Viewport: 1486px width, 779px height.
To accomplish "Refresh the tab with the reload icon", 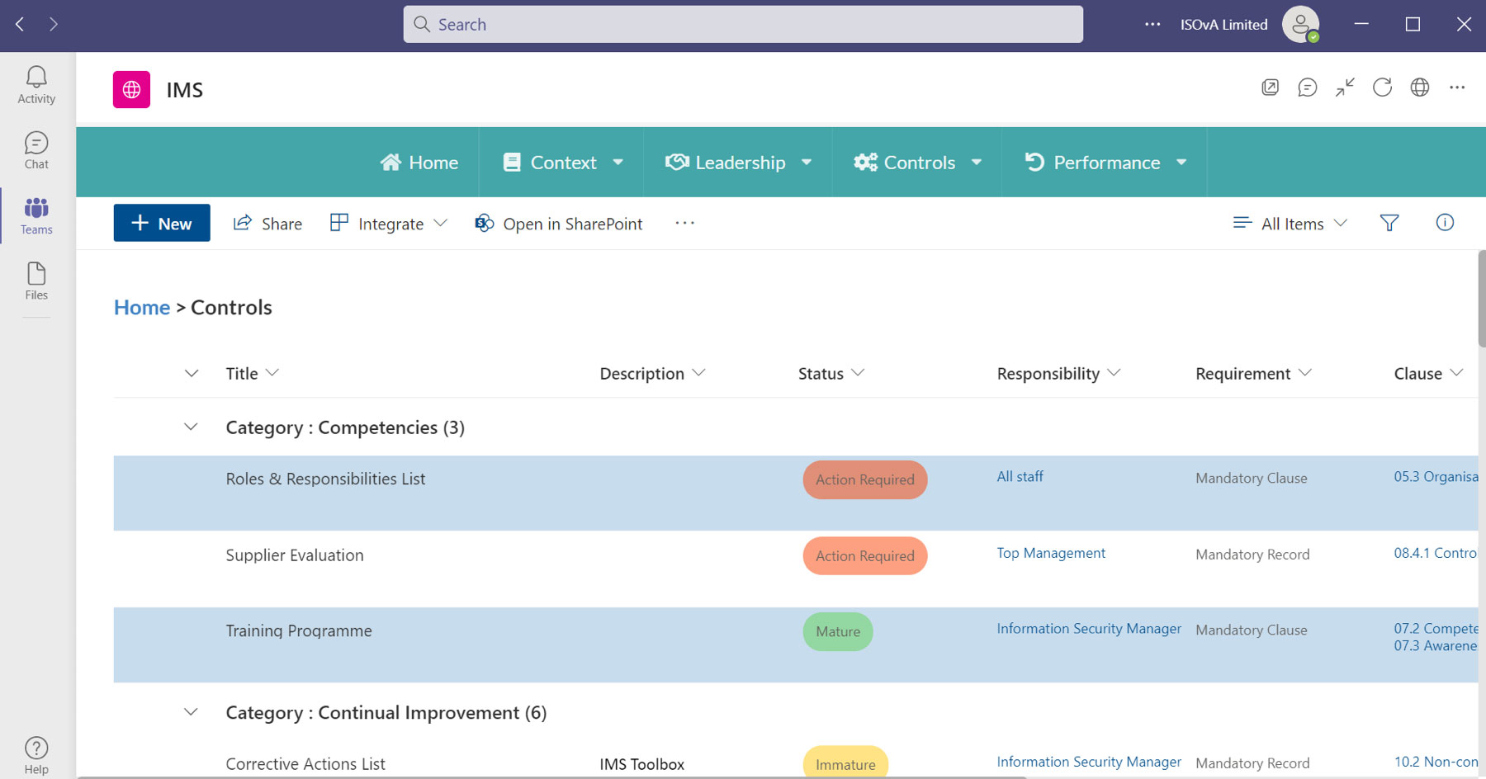I will [1382, 87].
